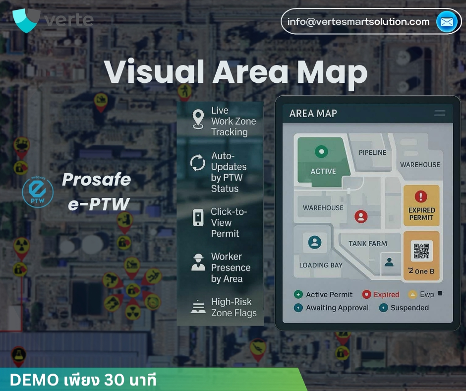Click the Worker Presence by Area text

[x=231, y=267]
